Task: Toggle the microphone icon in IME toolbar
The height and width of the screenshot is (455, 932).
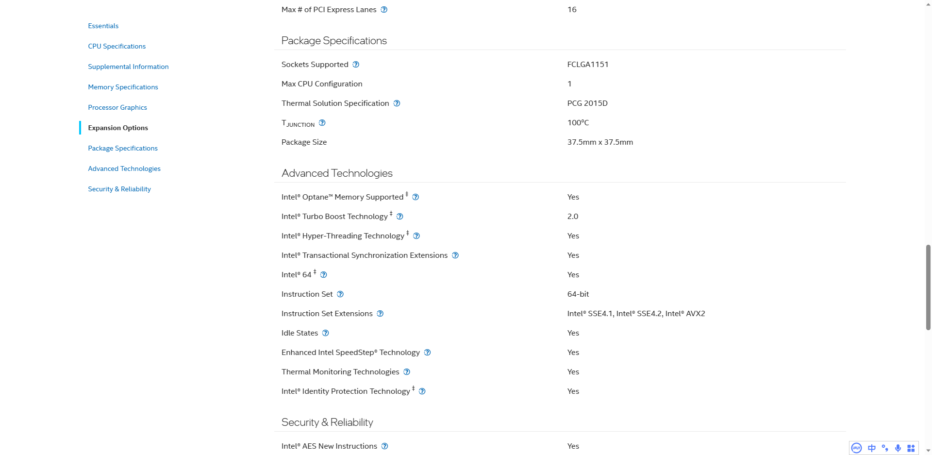Action: pos(898,448)
